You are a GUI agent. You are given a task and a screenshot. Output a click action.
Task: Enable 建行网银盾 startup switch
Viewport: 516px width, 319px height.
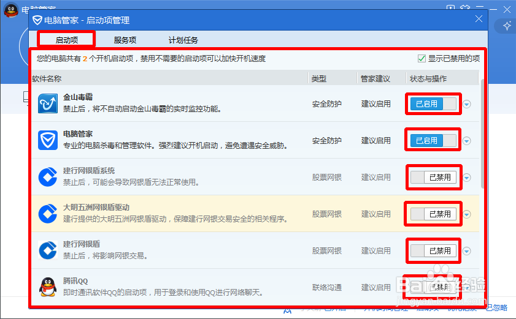pyautogui.click(x=433, y=251)
